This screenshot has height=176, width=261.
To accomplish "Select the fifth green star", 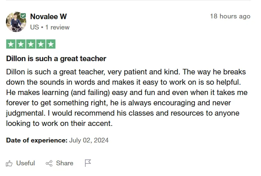I will 51,44.
